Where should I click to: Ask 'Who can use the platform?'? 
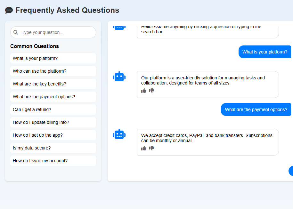[x=53, y=71]
